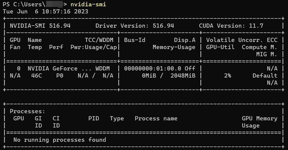Image resolution: width=288 pixels, height=150 pixels.
Task: Click the 'Fan' column header
Action: [x=15, y=47]
